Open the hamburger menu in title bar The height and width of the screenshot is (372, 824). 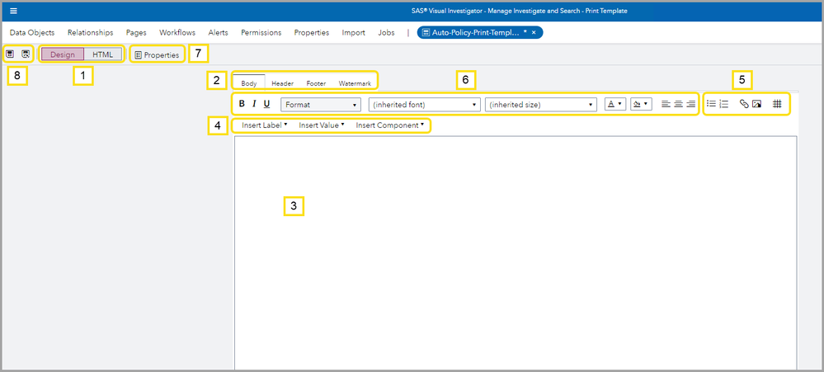coord(14,11)
